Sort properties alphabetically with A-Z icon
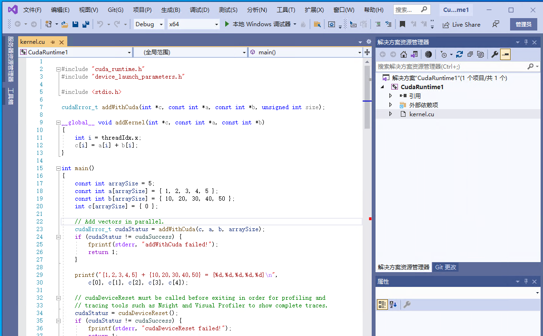543x336 pixels. [393, 305]
